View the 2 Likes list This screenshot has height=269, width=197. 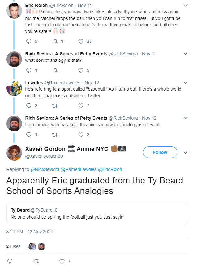14,246
